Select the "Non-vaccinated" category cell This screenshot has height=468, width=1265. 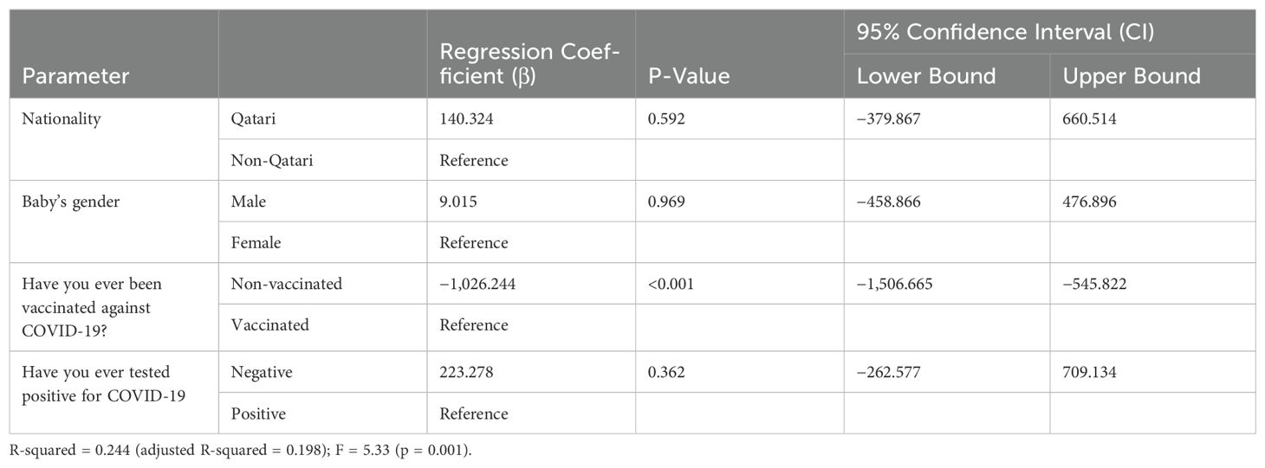coord(287,284)
